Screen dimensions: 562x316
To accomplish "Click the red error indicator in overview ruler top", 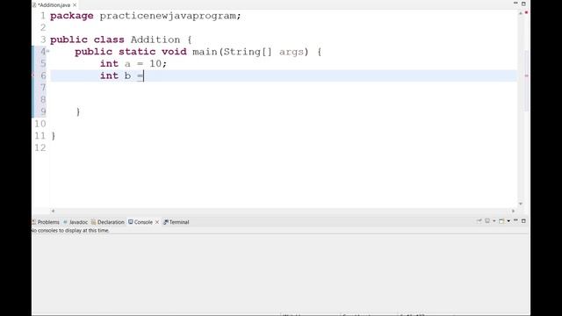I will point(526,12).
